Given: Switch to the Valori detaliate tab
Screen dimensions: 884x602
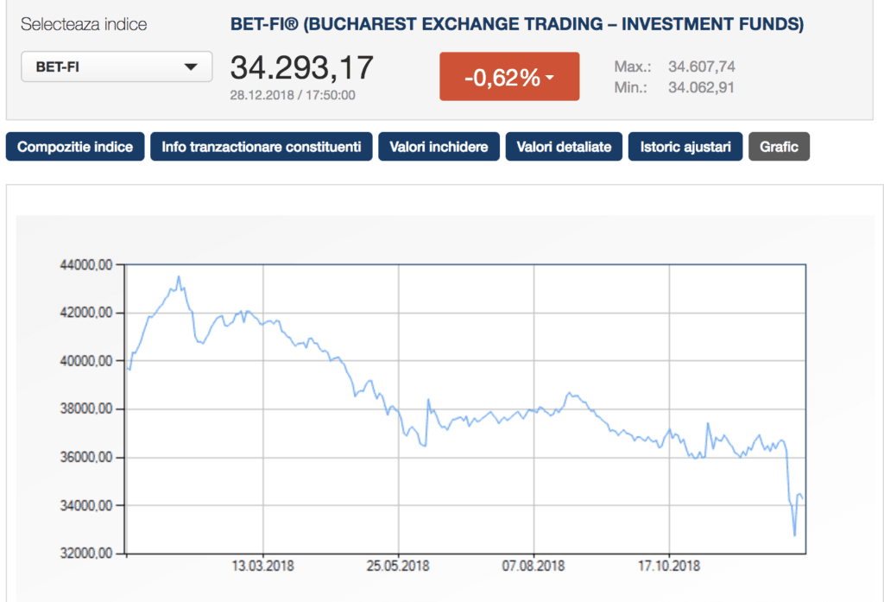Looking at the screenshot, I should [x=564, y=147].
